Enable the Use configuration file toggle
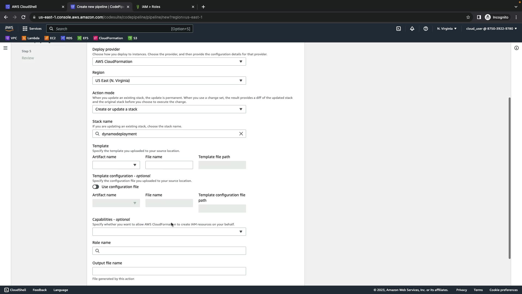Screen dimensions: 522x294 click(96, 187)
